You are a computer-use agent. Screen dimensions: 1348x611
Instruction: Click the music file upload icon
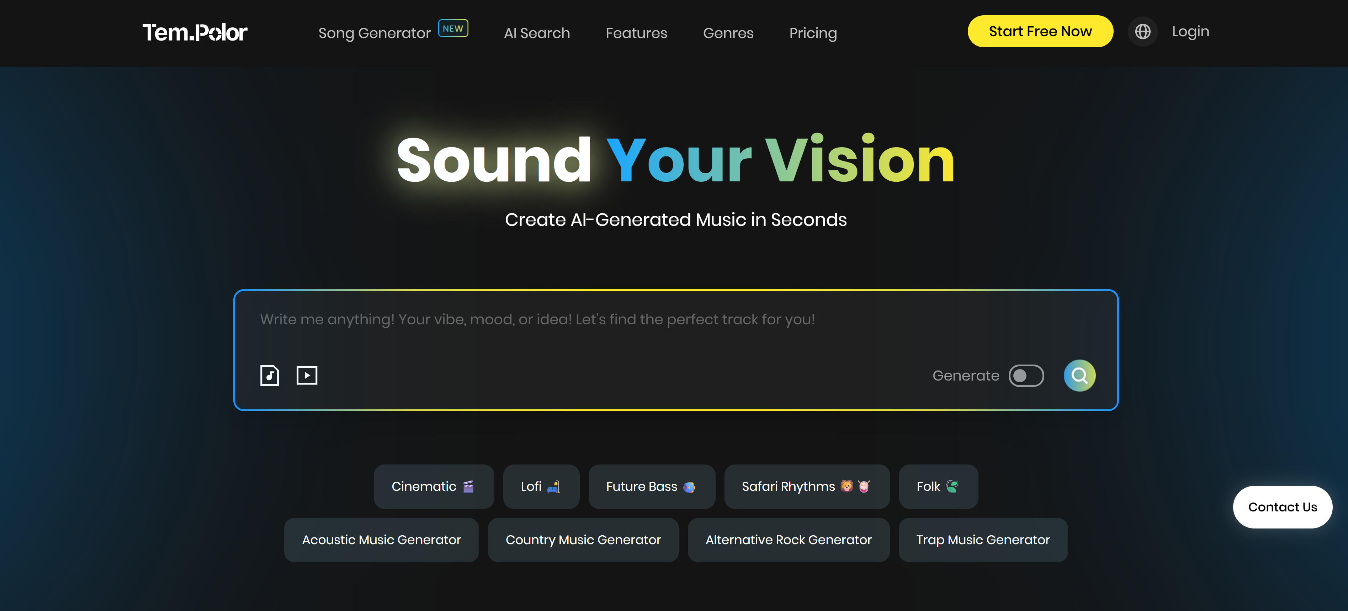[x=269, y=375]
